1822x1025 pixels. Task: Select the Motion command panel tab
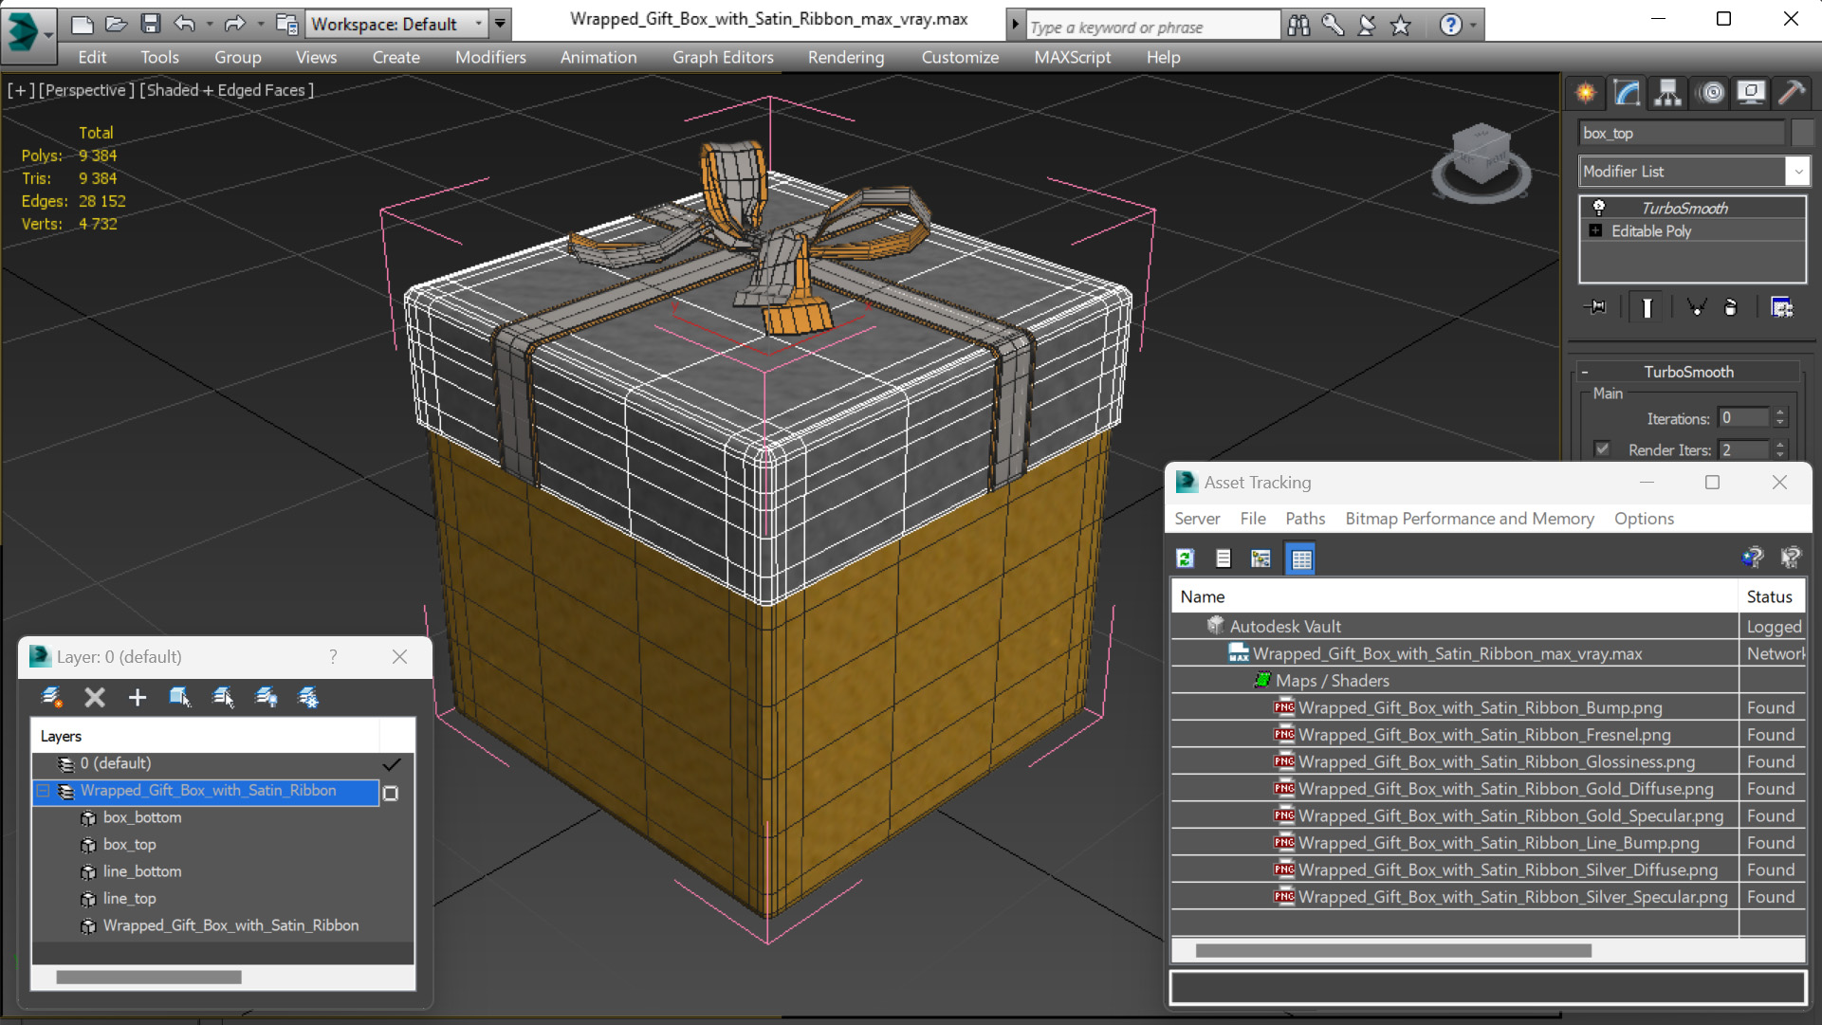point(1711,92)
